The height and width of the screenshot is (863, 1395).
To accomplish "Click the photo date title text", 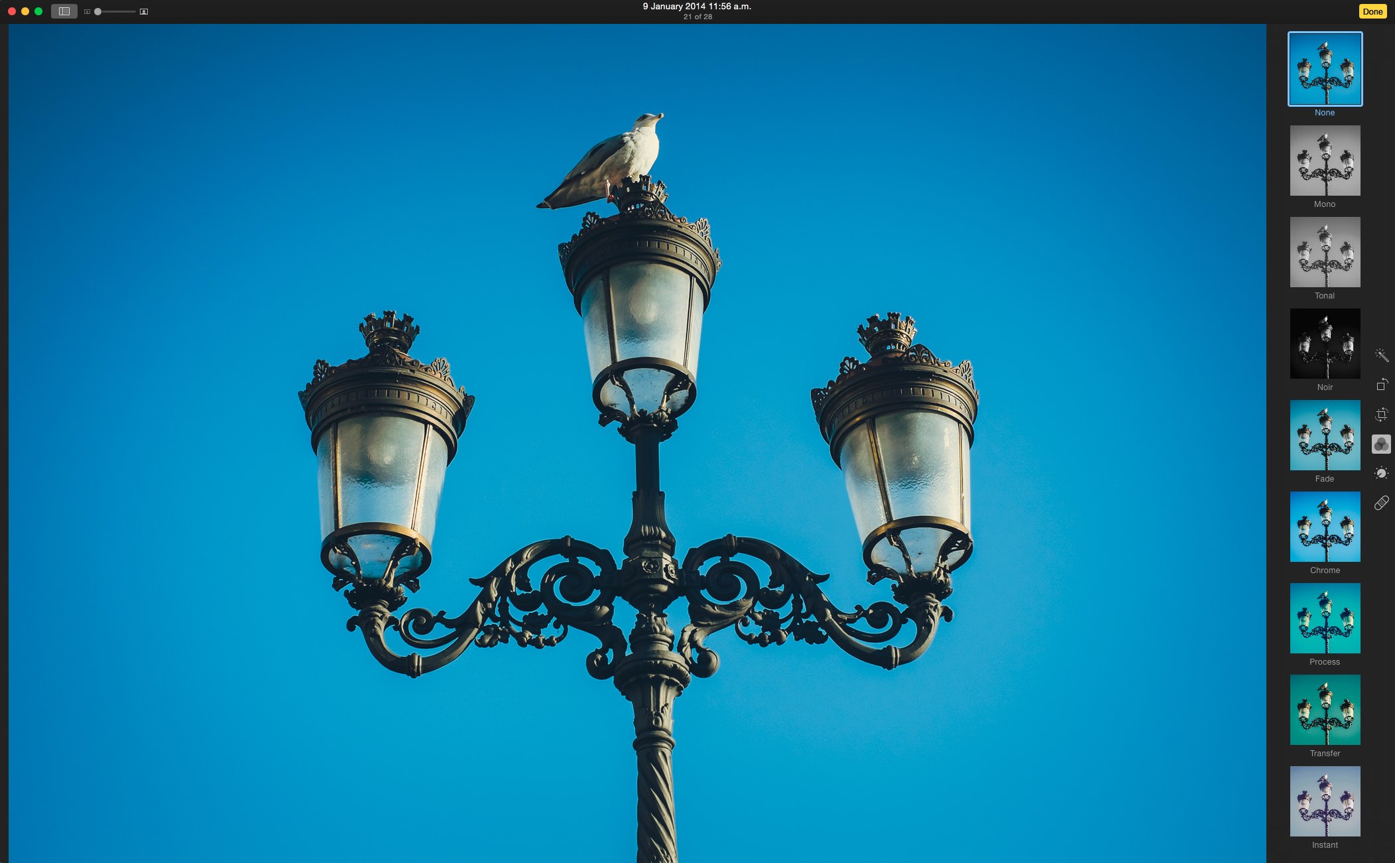I will point(697,6).
